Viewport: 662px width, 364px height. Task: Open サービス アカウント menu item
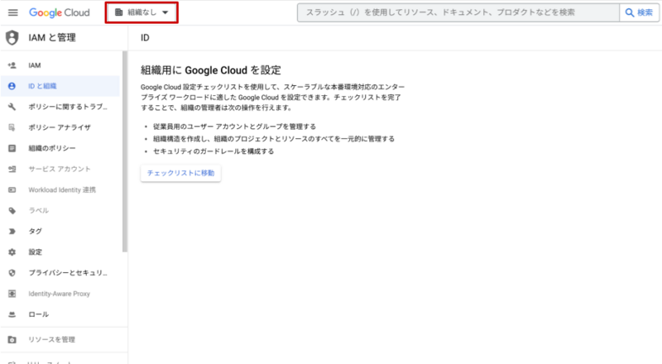tap(60, 169)
